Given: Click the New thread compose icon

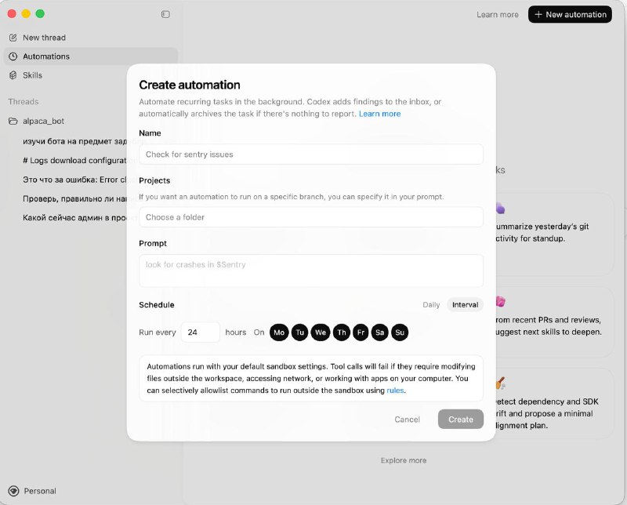Looking at the screenshot, I should click(13, 38).
